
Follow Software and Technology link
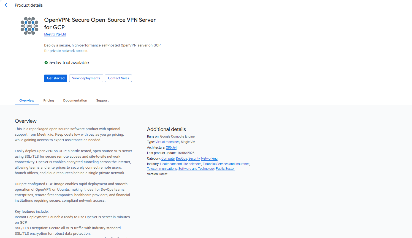pyautogui.click(x=196, y=169)
